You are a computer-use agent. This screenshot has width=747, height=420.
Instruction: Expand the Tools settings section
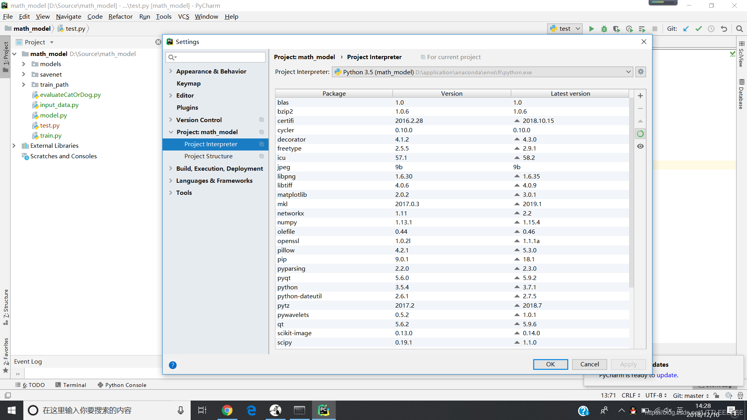point(170,193)
